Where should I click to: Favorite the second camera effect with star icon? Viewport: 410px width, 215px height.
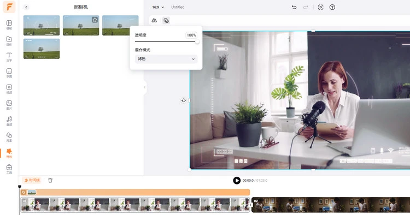pyautogui.click(x=95, y=20)
